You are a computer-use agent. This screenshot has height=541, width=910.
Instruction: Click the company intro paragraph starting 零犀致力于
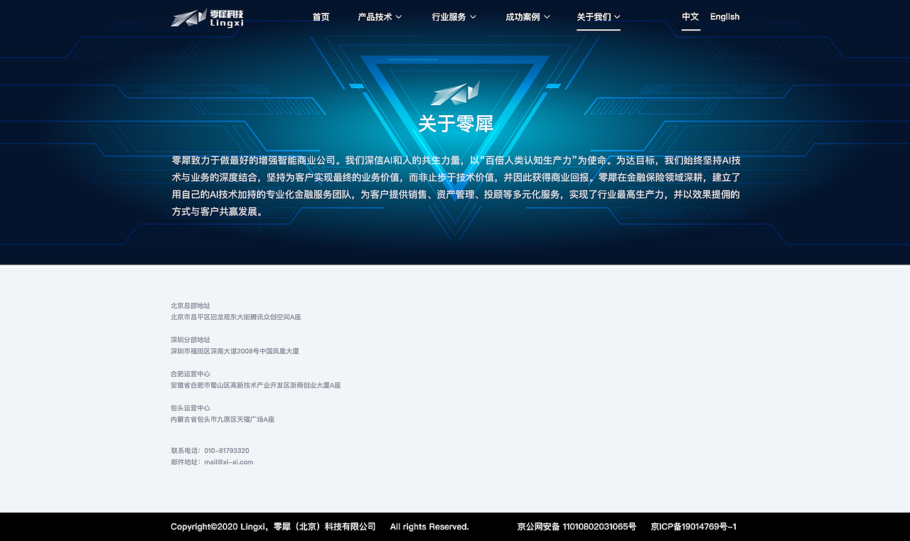click(456, 186)
